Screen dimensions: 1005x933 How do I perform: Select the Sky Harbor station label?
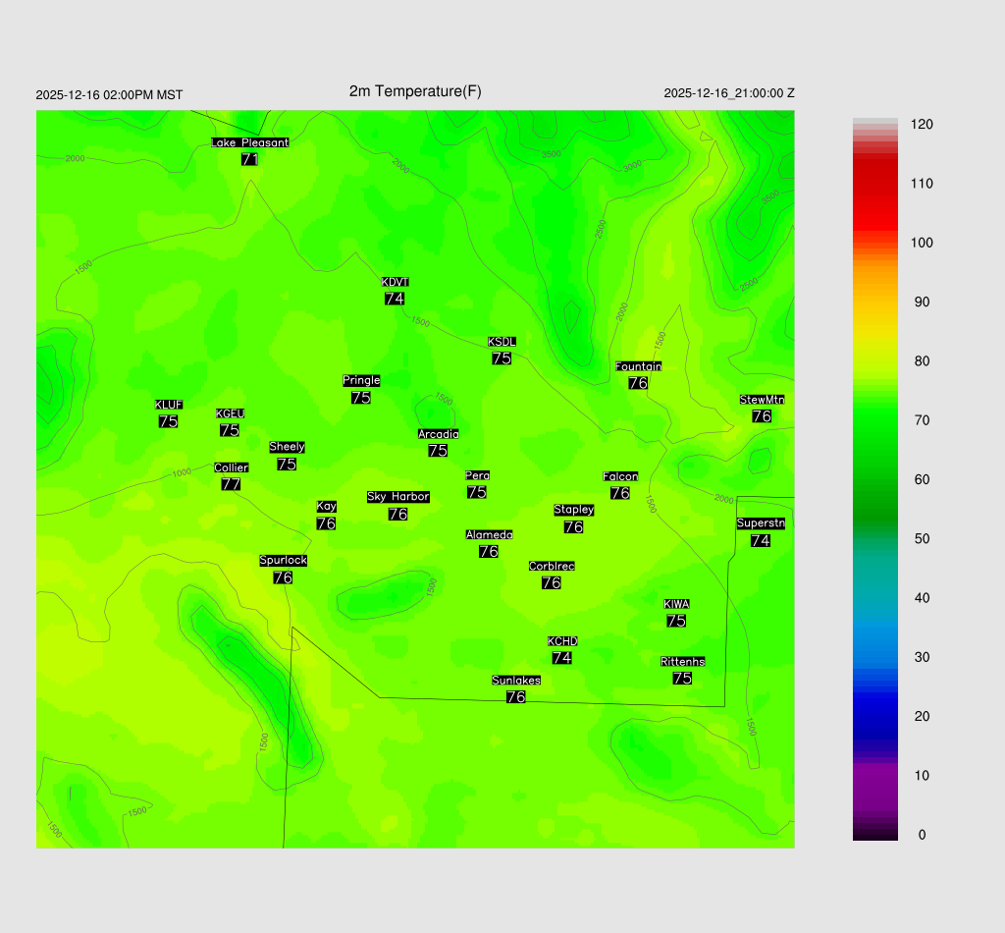pyautogui.click(x=397, y=497)
